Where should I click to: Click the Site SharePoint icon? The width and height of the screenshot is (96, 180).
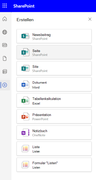[x=25, y=68]
